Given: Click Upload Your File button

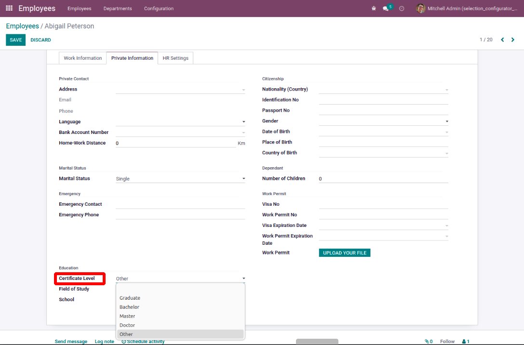Looking at the screenshot, I should (345, 253).
